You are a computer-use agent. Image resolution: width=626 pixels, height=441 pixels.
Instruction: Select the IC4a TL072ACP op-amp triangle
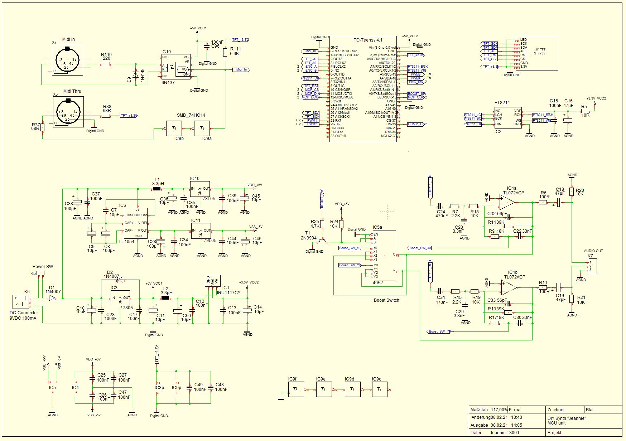pos(507,203)
